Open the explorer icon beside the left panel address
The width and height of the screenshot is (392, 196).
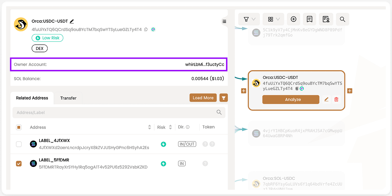pos(153,29)
